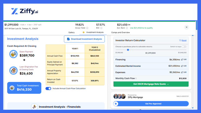Click Use $21,450/mo to qualify link

141,28
